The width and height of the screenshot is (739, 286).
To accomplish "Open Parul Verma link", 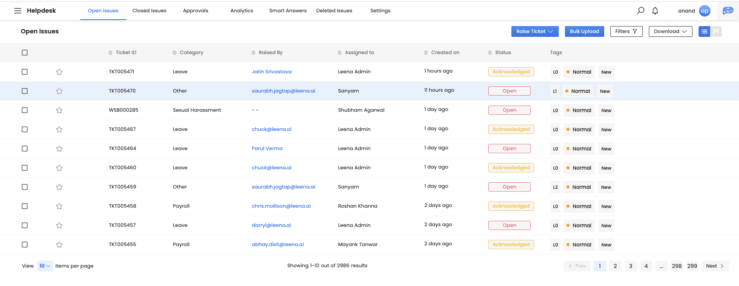I will (x=267, y=149).
